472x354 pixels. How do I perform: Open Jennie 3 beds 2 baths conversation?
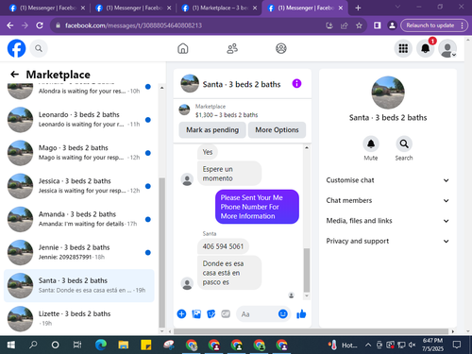[x=78, y=252]
